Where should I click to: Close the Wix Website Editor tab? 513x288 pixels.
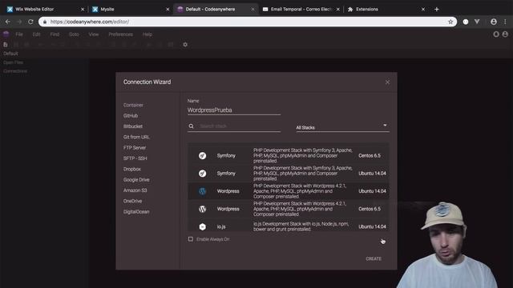83,10
